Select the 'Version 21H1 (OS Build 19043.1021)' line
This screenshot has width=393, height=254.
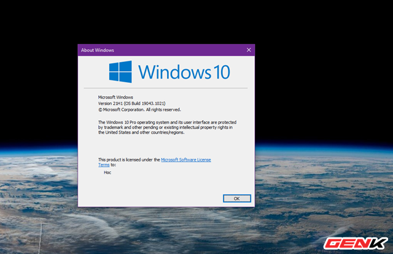[131, 104]
